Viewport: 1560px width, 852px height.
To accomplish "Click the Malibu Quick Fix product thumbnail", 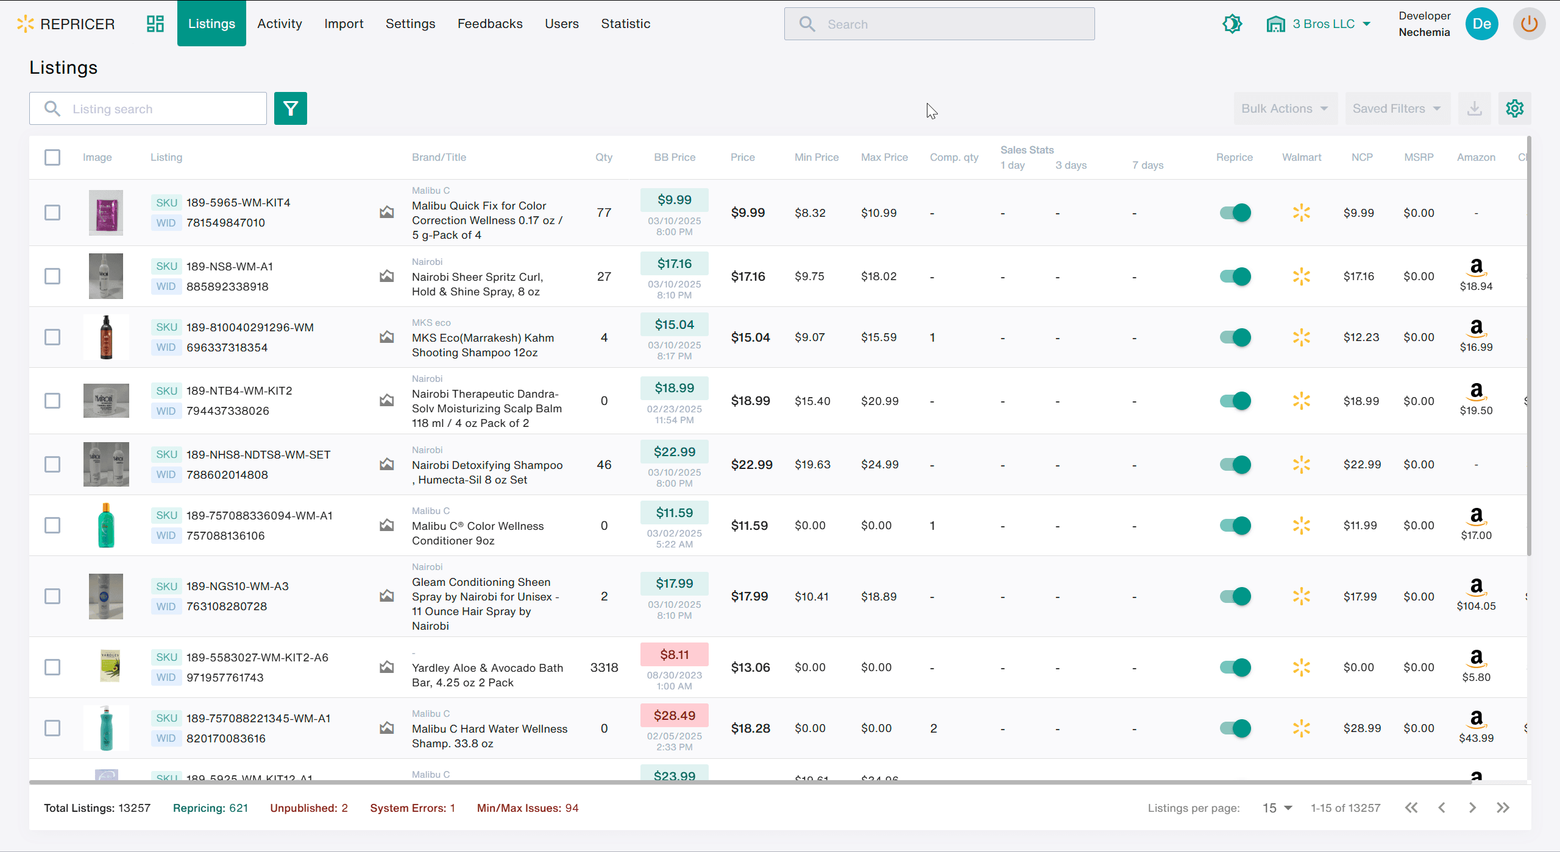I will 106,213.
